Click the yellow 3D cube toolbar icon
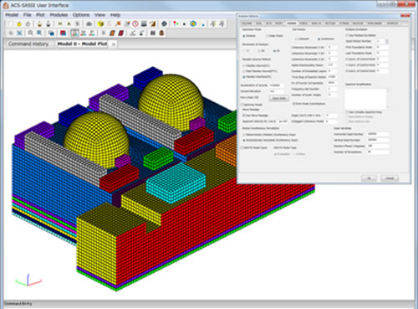The height and width of the screenshot is (309, 418). coord(100,24)
